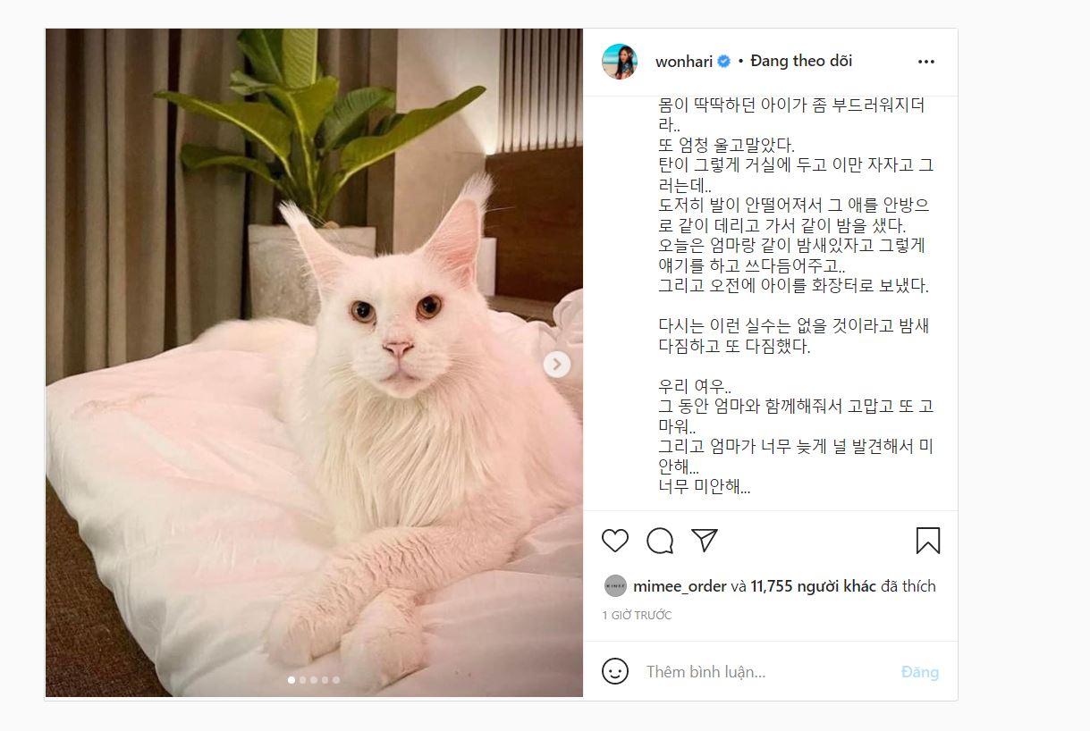Click the white cat photo

point(314,363)
